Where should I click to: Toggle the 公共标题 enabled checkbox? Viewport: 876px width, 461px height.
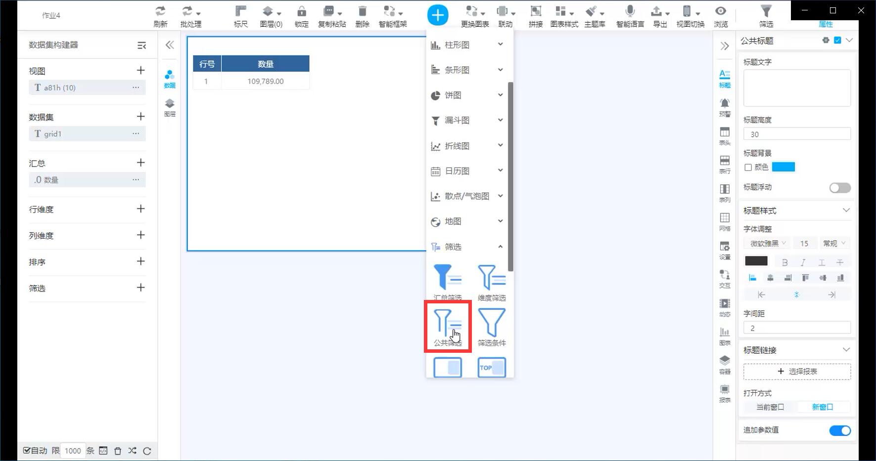[x=837, y=40]
